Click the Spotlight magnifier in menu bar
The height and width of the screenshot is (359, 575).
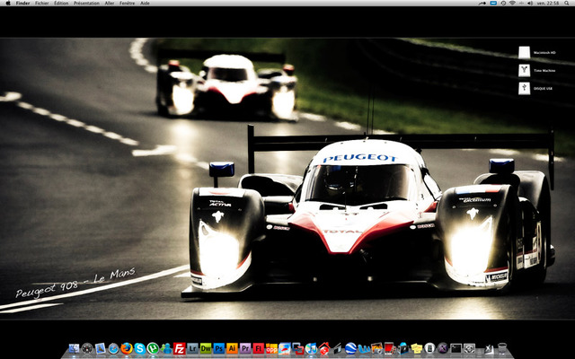pos(567,3)
